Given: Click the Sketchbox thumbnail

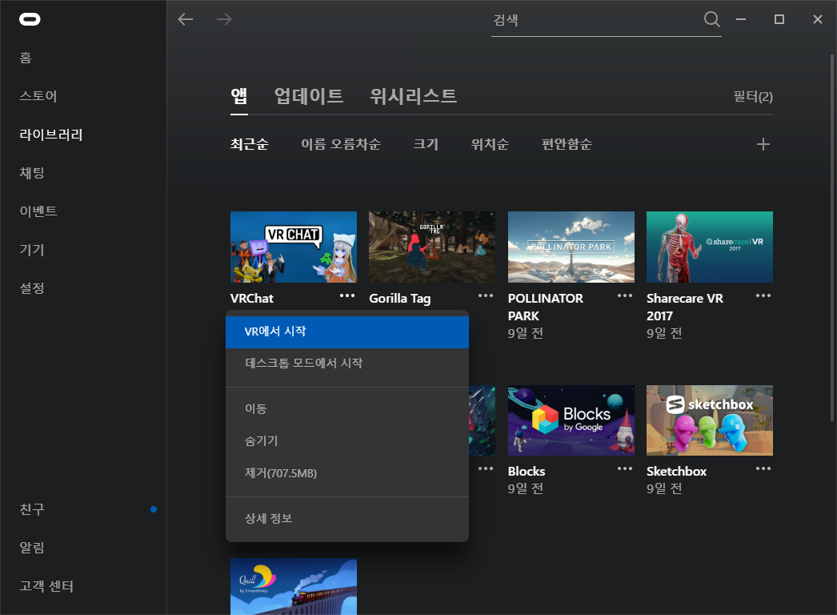Looking at the screenshot, I should [710, 420].
